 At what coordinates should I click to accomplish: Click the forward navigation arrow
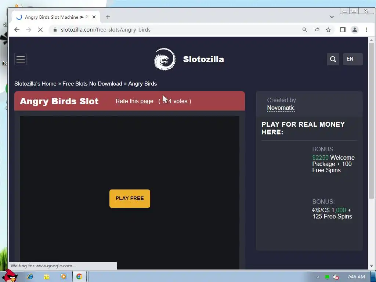click(29, 30)
